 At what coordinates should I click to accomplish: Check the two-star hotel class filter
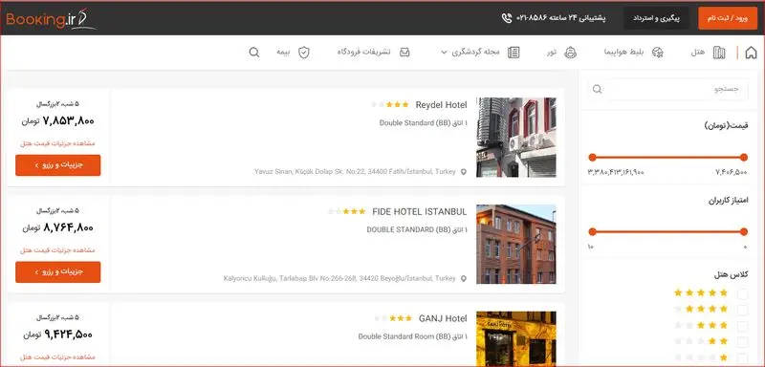742,341
